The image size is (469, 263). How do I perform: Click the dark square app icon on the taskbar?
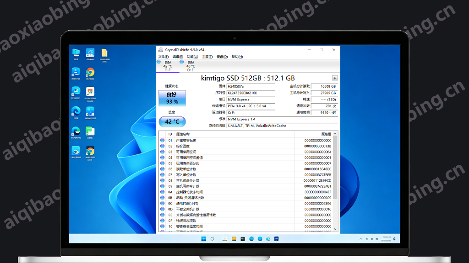(x=243, y=239)
